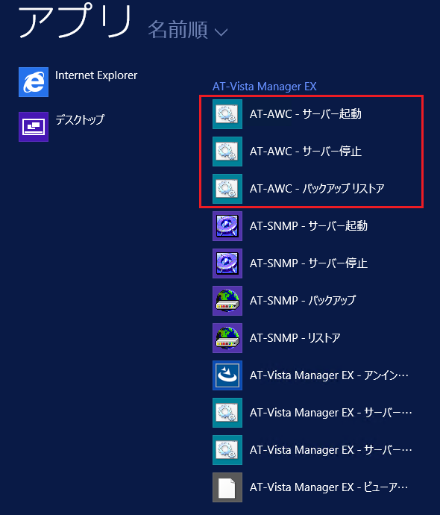Click the AT-AWC - サーバー起動 label
440x515 pixels.
[x=306, y=114]
